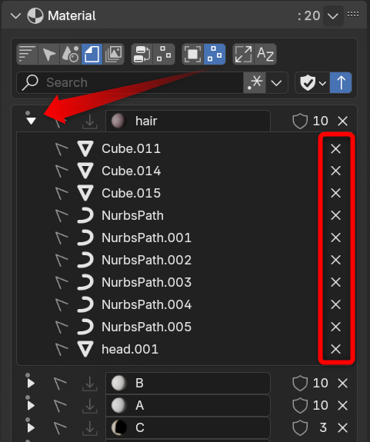Screen dimensions: 370x442
Task: Click the X on the Cube.014 row
Action: coord(335,171)
